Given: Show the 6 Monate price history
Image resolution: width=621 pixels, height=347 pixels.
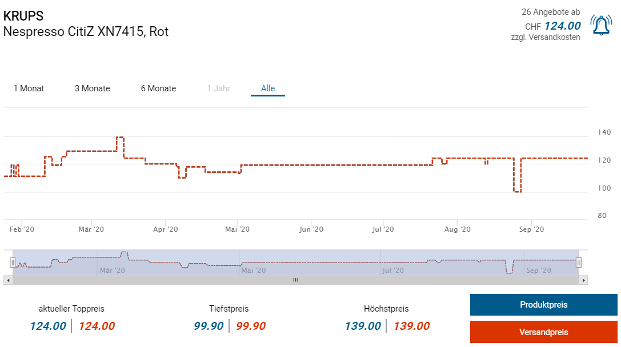Looking at the screenshot, I should point(158,88).
